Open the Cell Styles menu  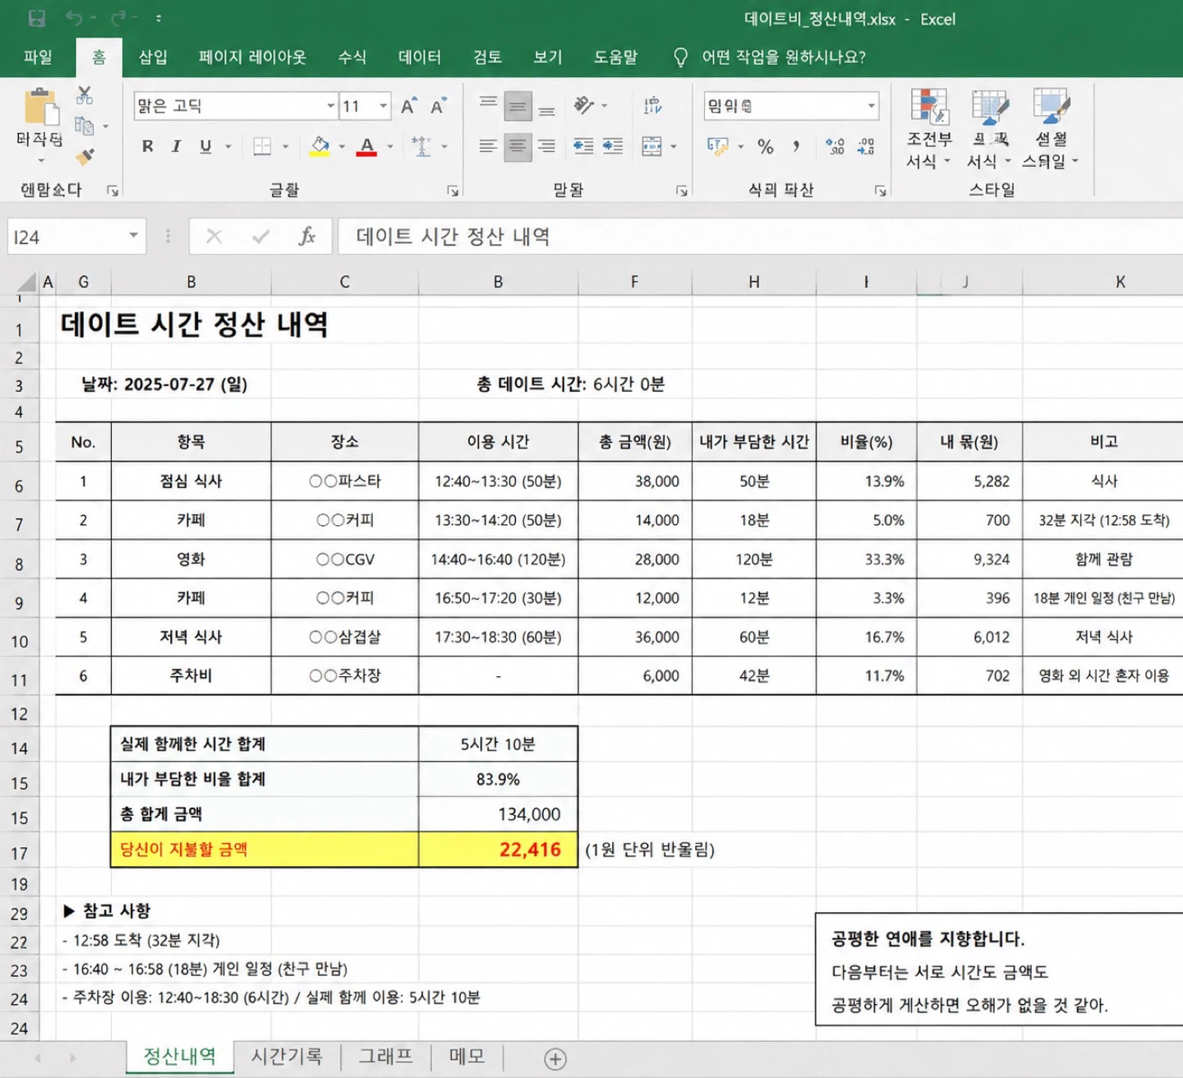(1051, 129)
